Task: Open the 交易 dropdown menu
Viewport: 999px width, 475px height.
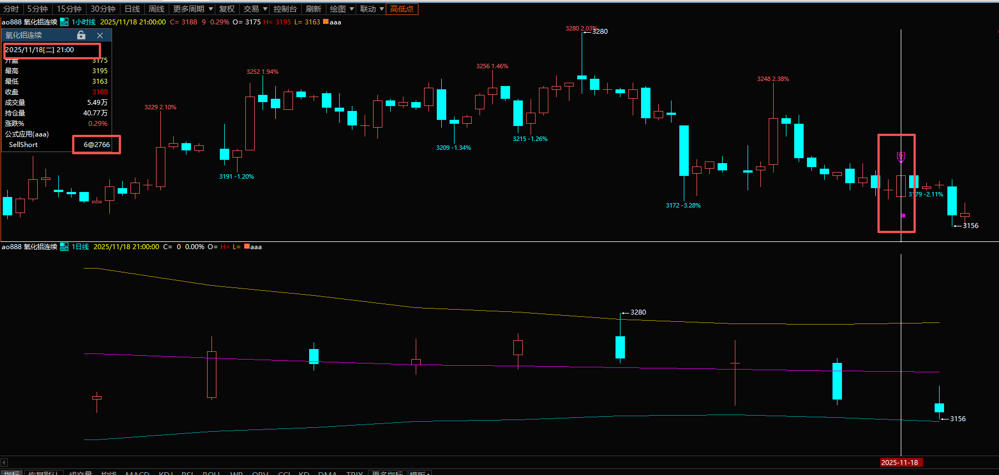Action: (x=255, y=9)
